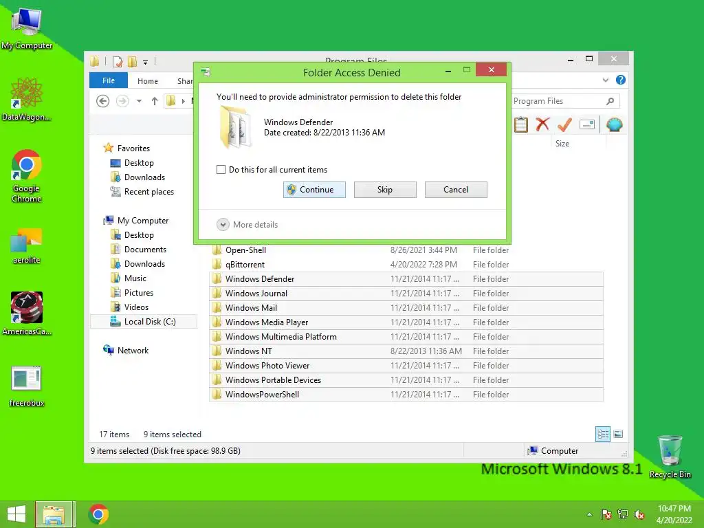Viewport: 704px width, 528px height.
Task: Click the Action Center flag tray icon
Action: pos(606,514)
